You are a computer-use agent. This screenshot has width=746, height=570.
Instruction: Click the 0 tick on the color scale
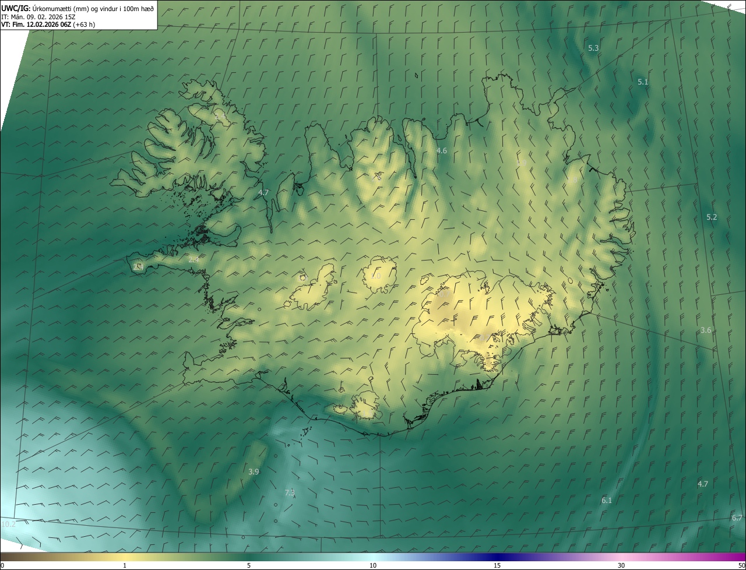pos(2,565)
